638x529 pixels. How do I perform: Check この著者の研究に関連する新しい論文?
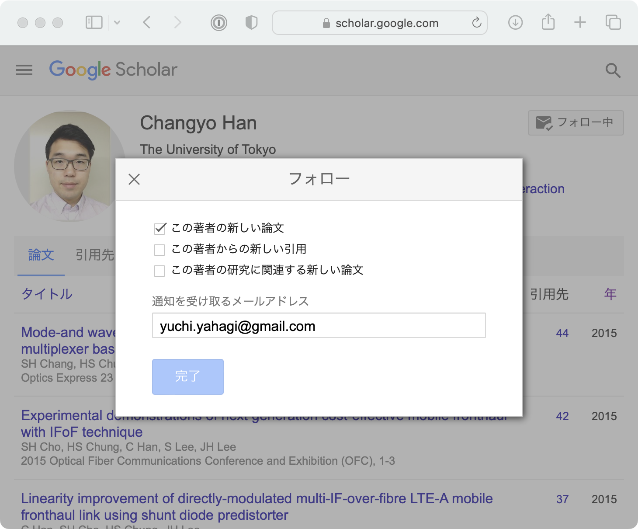(x=159, y=271)
